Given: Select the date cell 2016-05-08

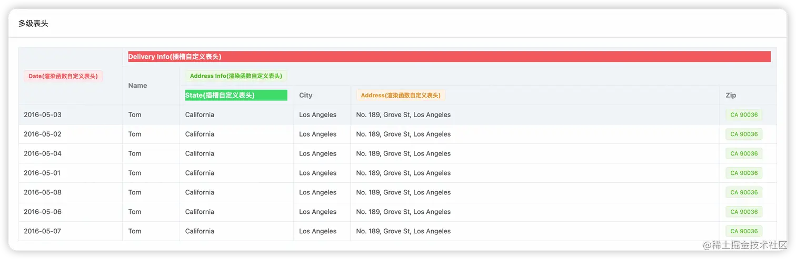Looking at the screenshot, I should coord(43,192).
